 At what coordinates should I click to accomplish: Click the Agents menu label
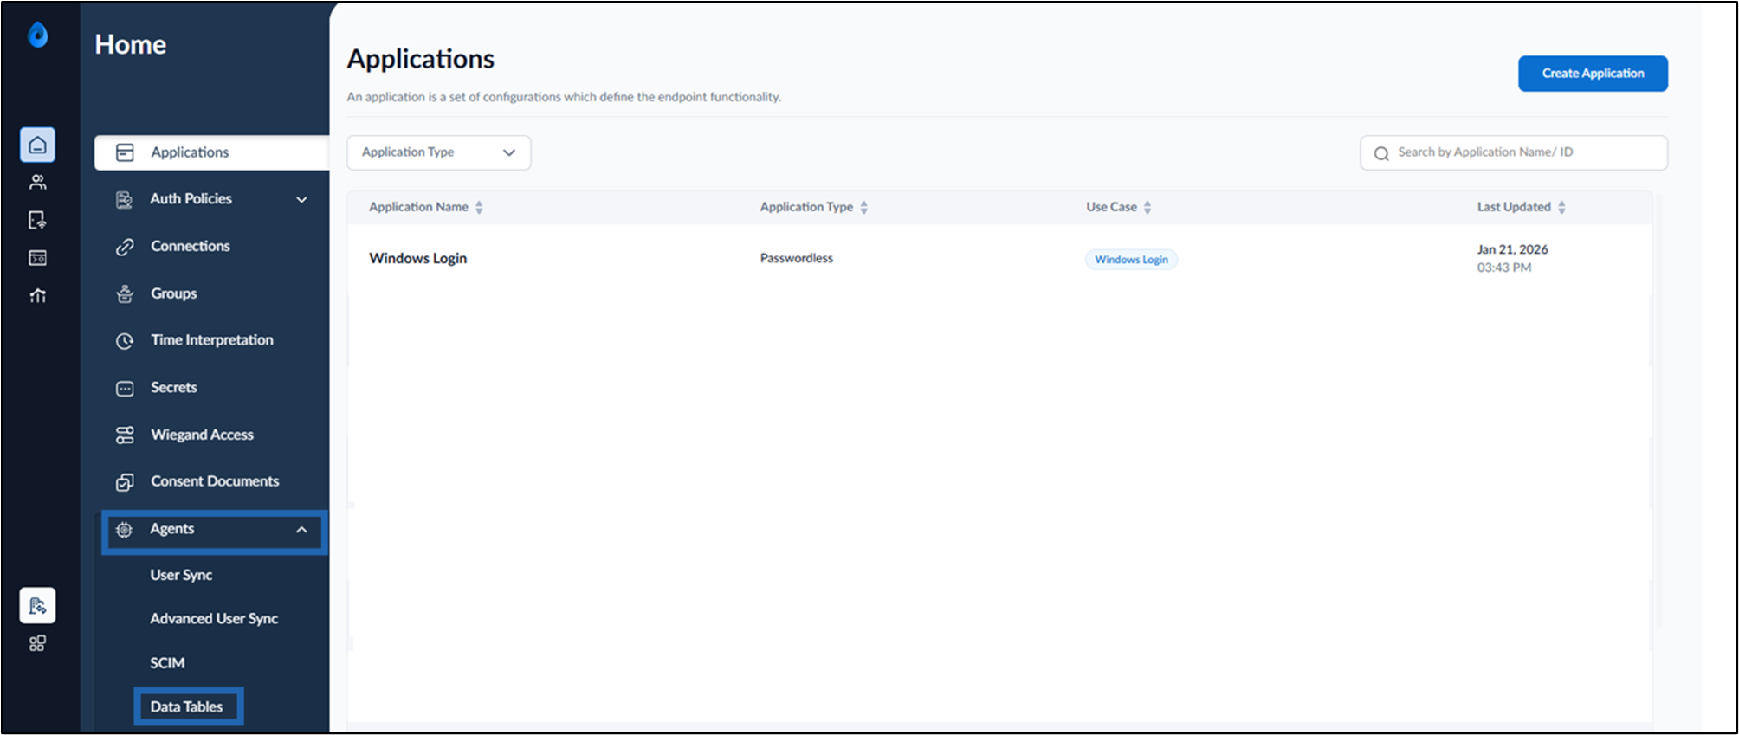(171, 529)
